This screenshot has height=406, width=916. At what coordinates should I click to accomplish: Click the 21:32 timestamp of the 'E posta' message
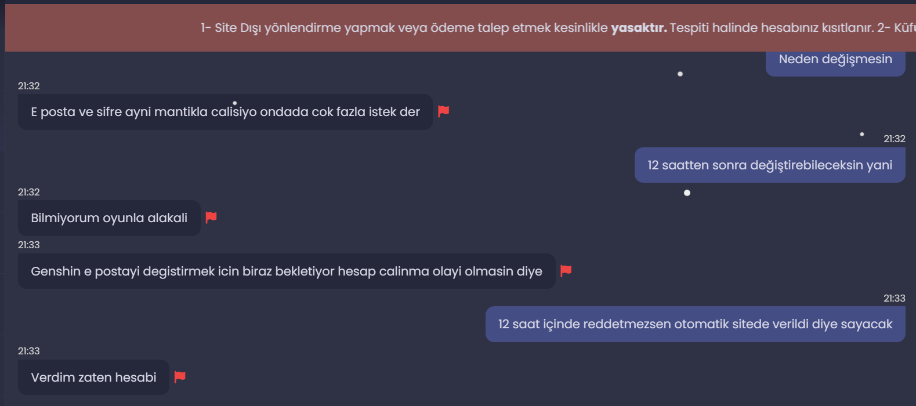29,86
